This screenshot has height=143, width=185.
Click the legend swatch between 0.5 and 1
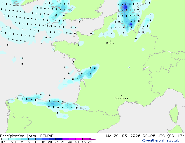tap(12, 139)
